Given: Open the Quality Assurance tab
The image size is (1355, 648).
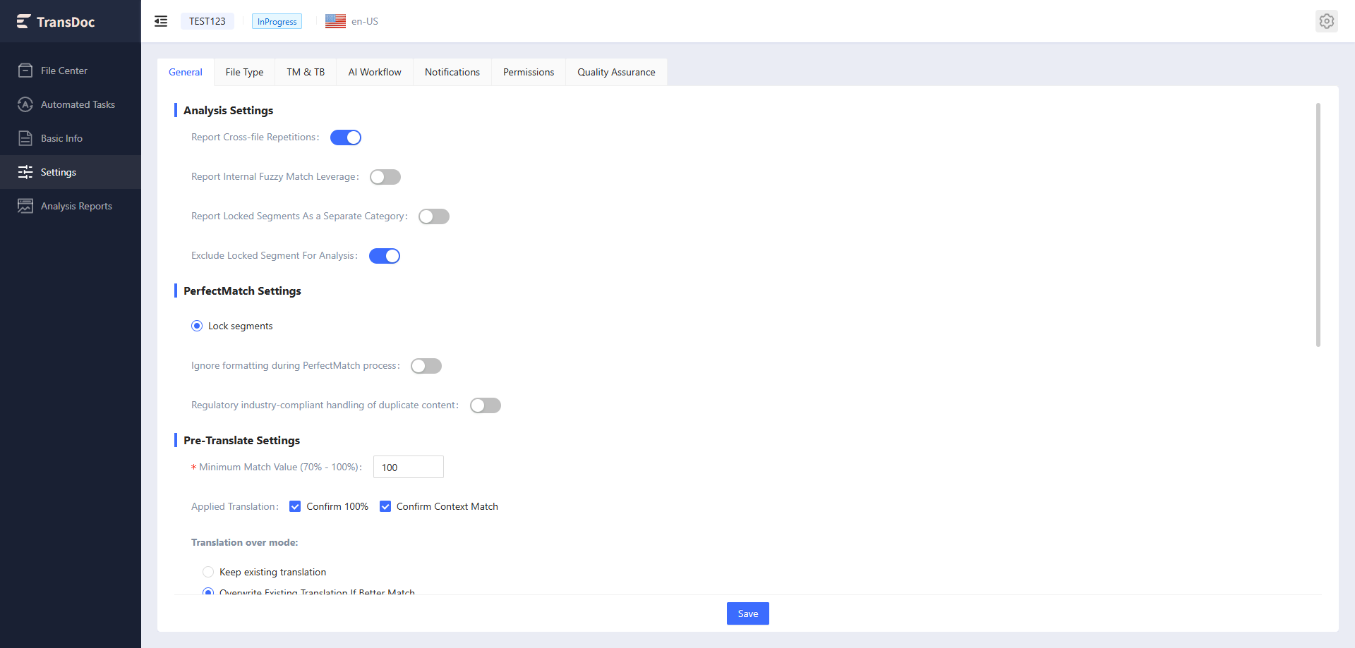Looking at the screenshot, I should 616,72.
